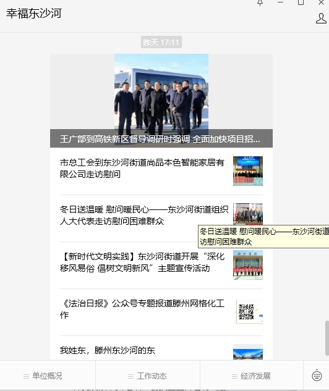Expand the 工作动态 menu
The image size is (329, 391).
147,376
